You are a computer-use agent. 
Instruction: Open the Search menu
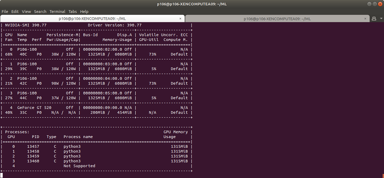pyautogui.click(x=40, y=12)
